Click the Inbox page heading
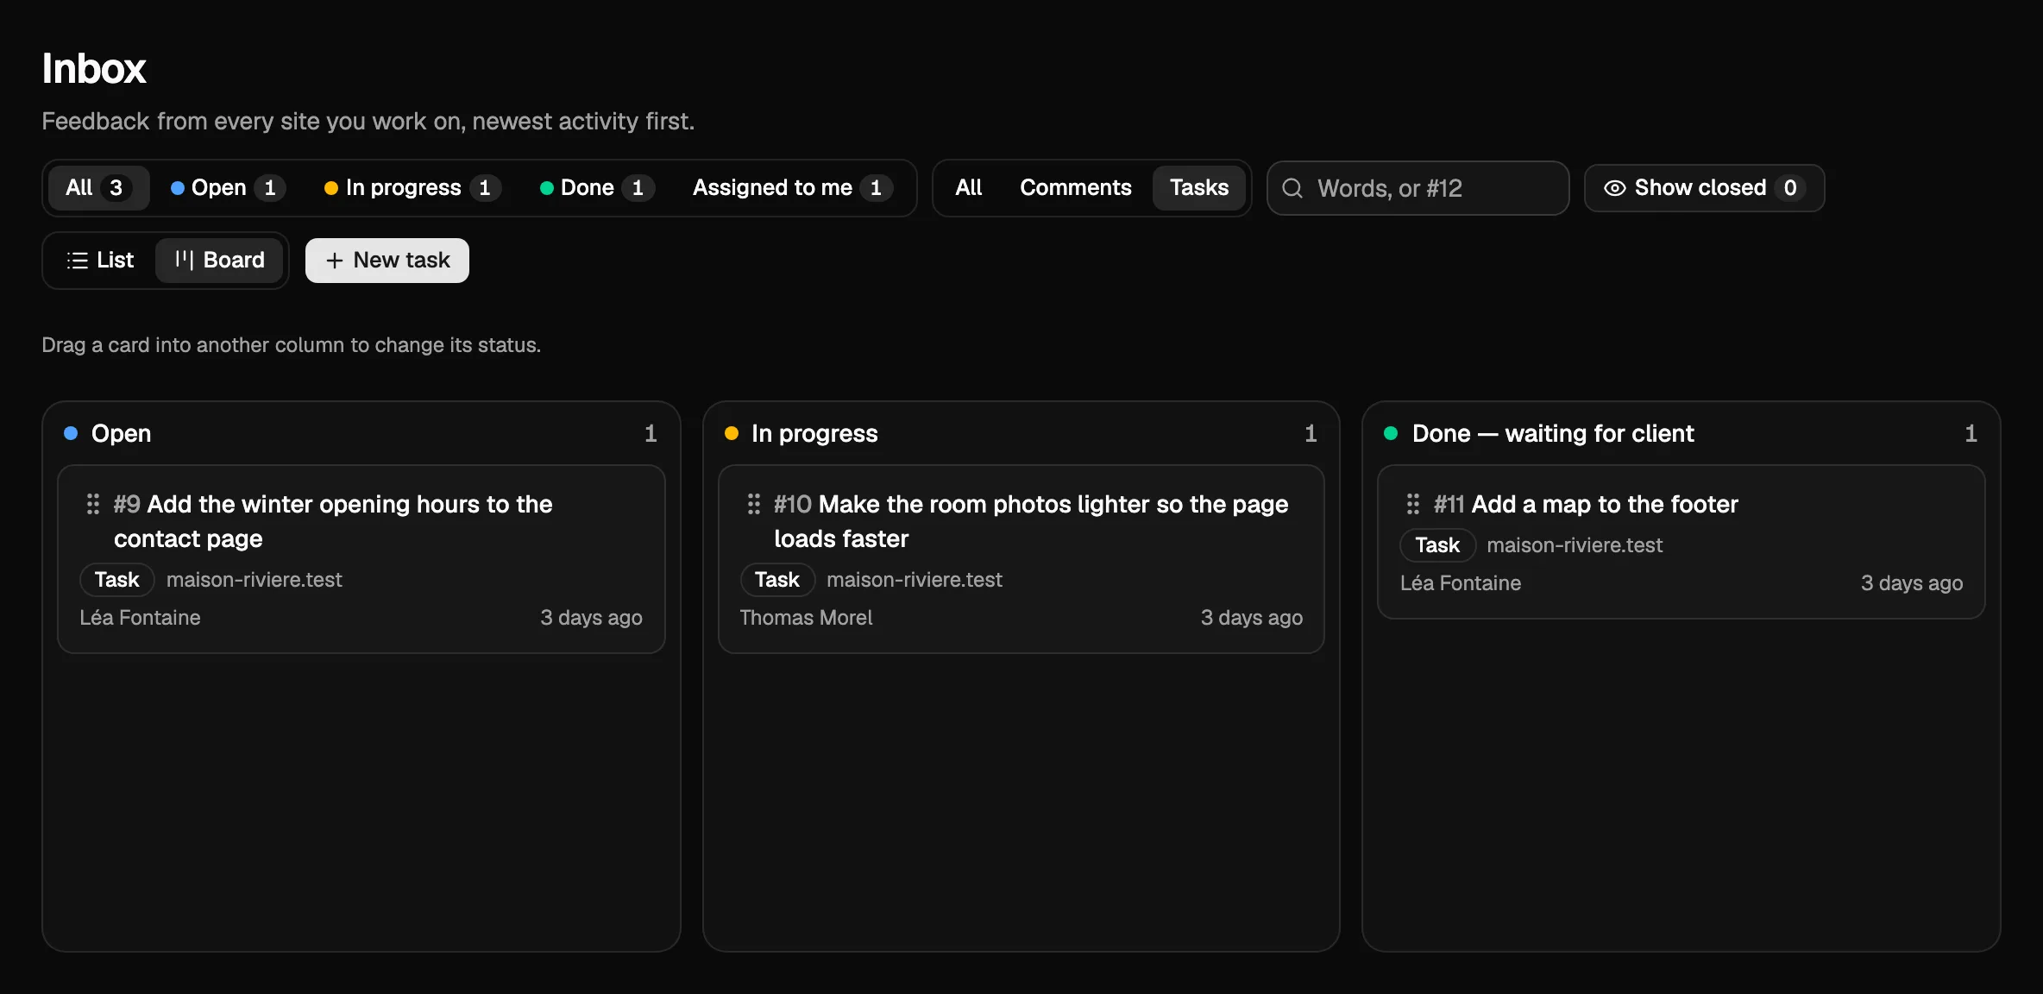Image resolution: width=2043 pixels, height=994 pixels. (94, 68)
